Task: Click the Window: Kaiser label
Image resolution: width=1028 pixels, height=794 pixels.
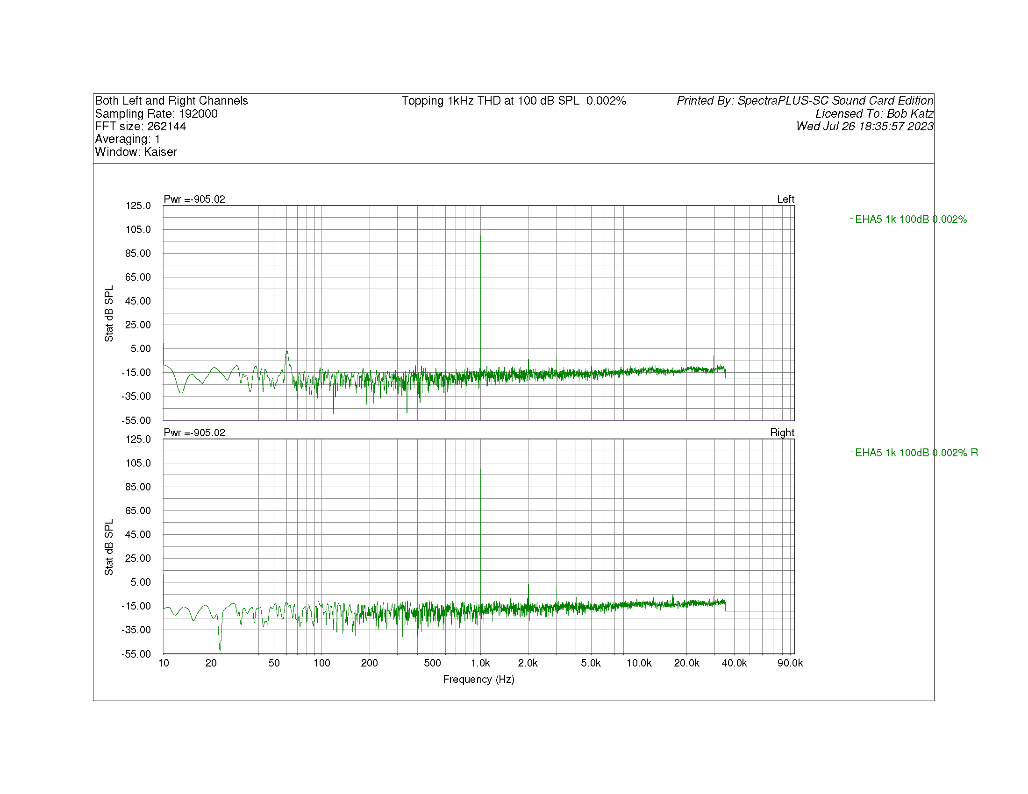Action: tap(136, 152)
